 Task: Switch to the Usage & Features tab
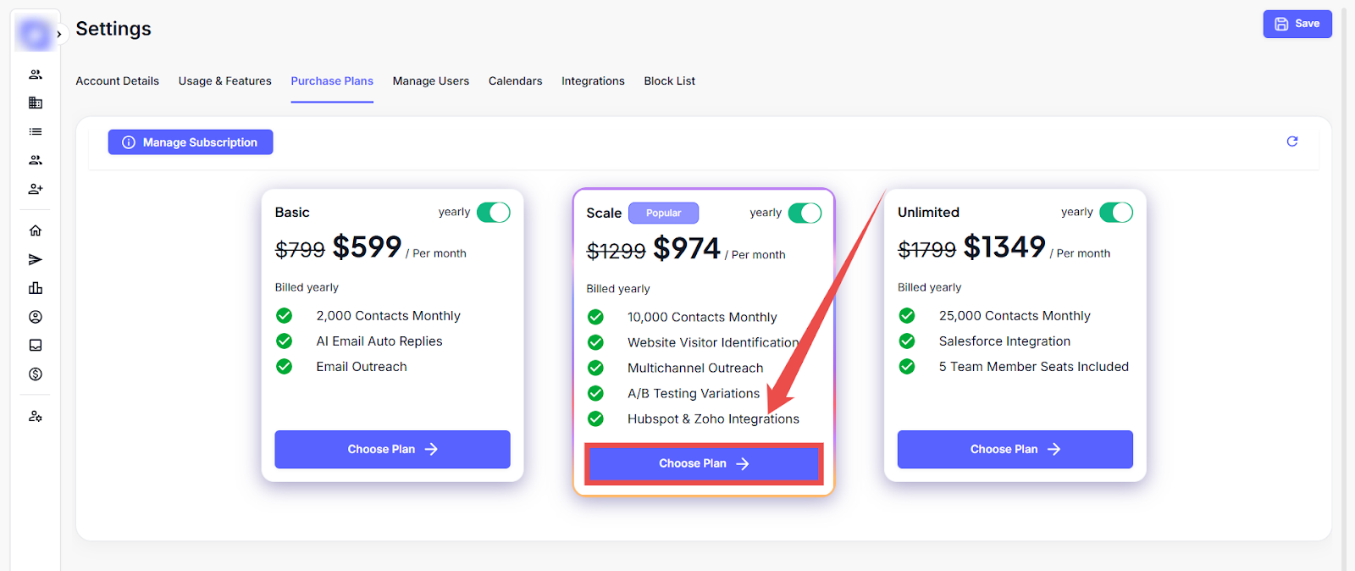(x=224, y=81)
